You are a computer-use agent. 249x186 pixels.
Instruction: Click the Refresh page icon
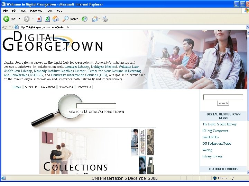tap(47, 19)
